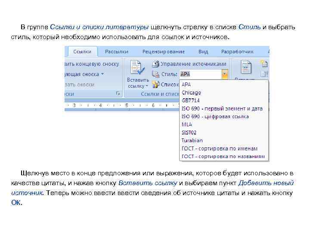Open the Рецензирование ribbon tab
Image resolution: width=310 pixels, height=232 pixels.
[x=164, y=52]
